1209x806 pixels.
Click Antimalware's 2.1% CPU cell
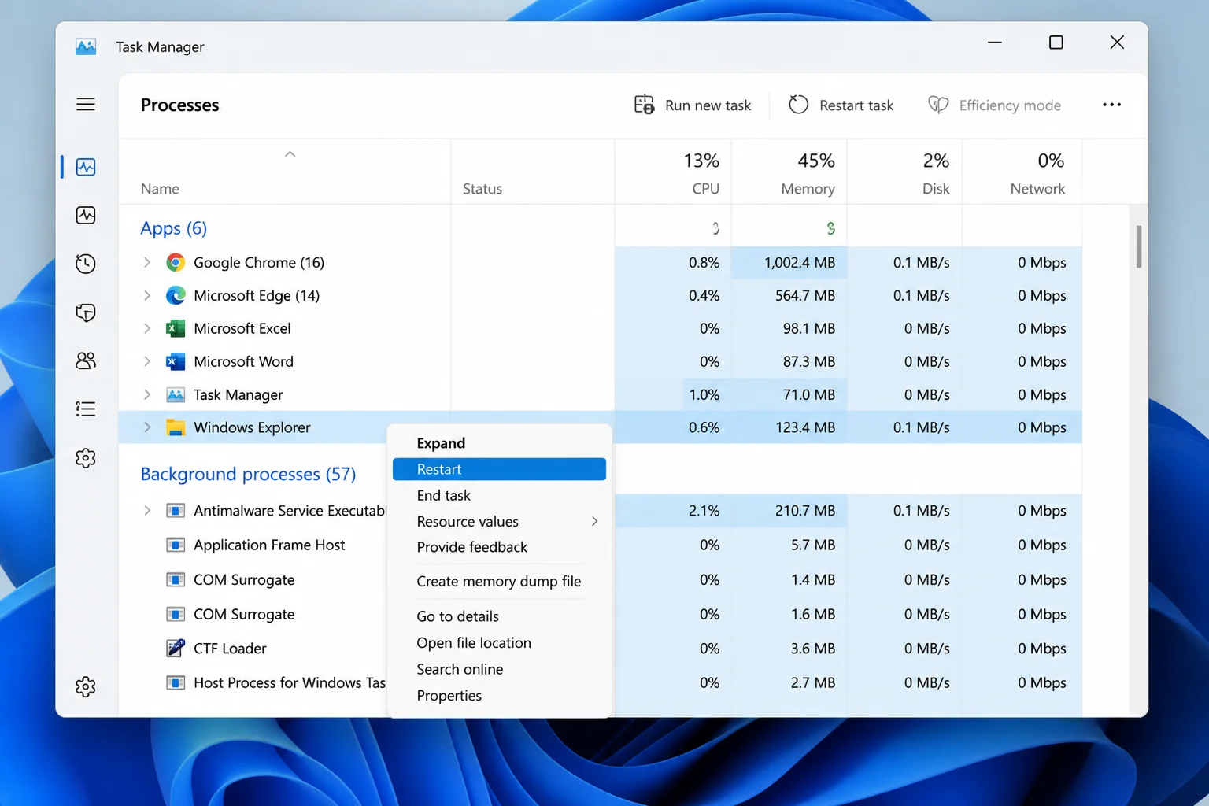click(x=673, y=511)
